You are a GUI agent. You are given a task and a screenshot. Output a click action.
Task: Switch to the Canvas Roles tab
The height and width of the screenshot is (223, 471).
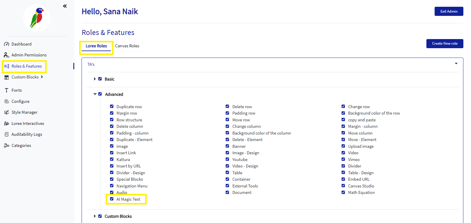[127, 46]
